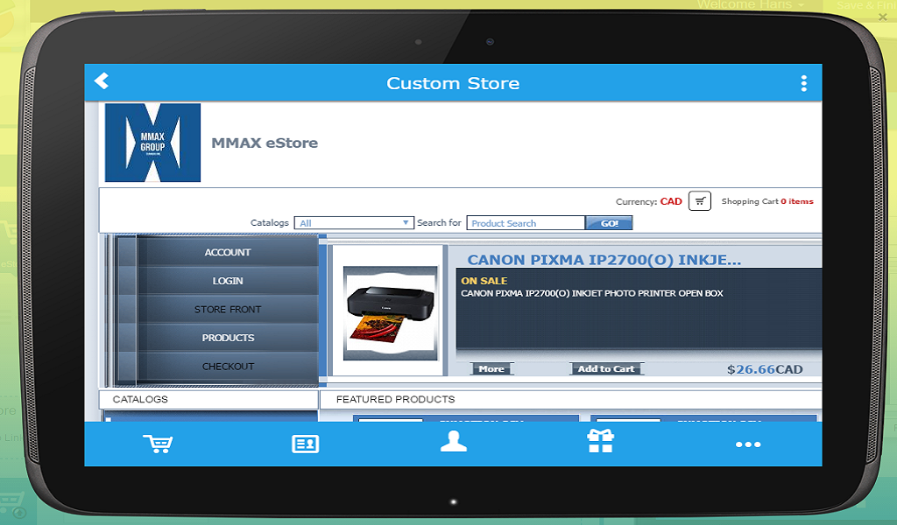Open the Welcome Haris dropdown behind preview
897x525 pixels.
click(750, 4)
